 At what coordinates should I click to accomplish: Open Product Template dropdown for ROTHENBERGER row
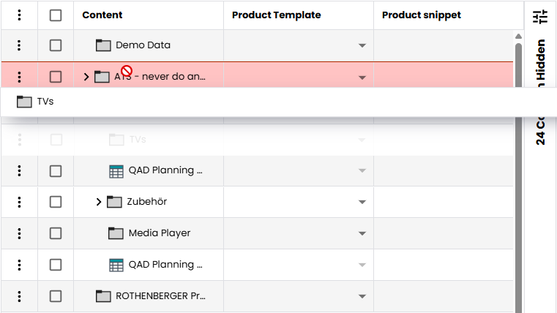(362, 296)
